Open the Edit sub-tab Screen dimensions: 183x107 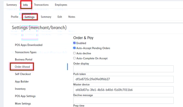coord(60,17)
